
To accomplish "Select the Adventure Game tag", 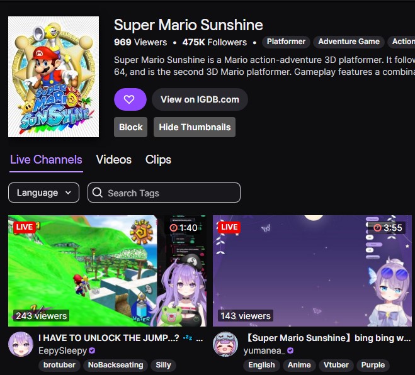I will (349, 42).
